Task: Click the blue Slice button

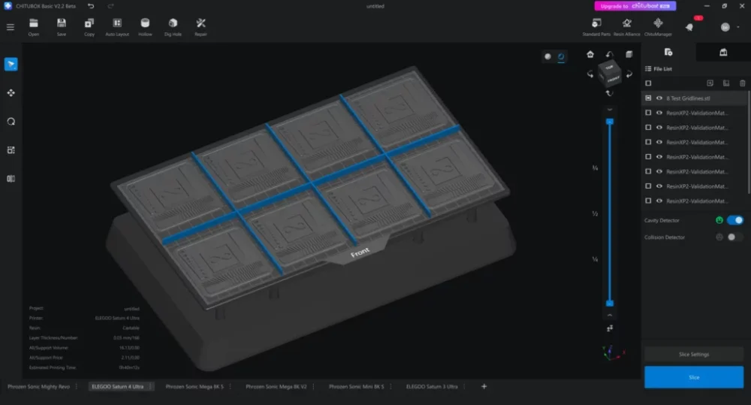Action: coord(693,377)
